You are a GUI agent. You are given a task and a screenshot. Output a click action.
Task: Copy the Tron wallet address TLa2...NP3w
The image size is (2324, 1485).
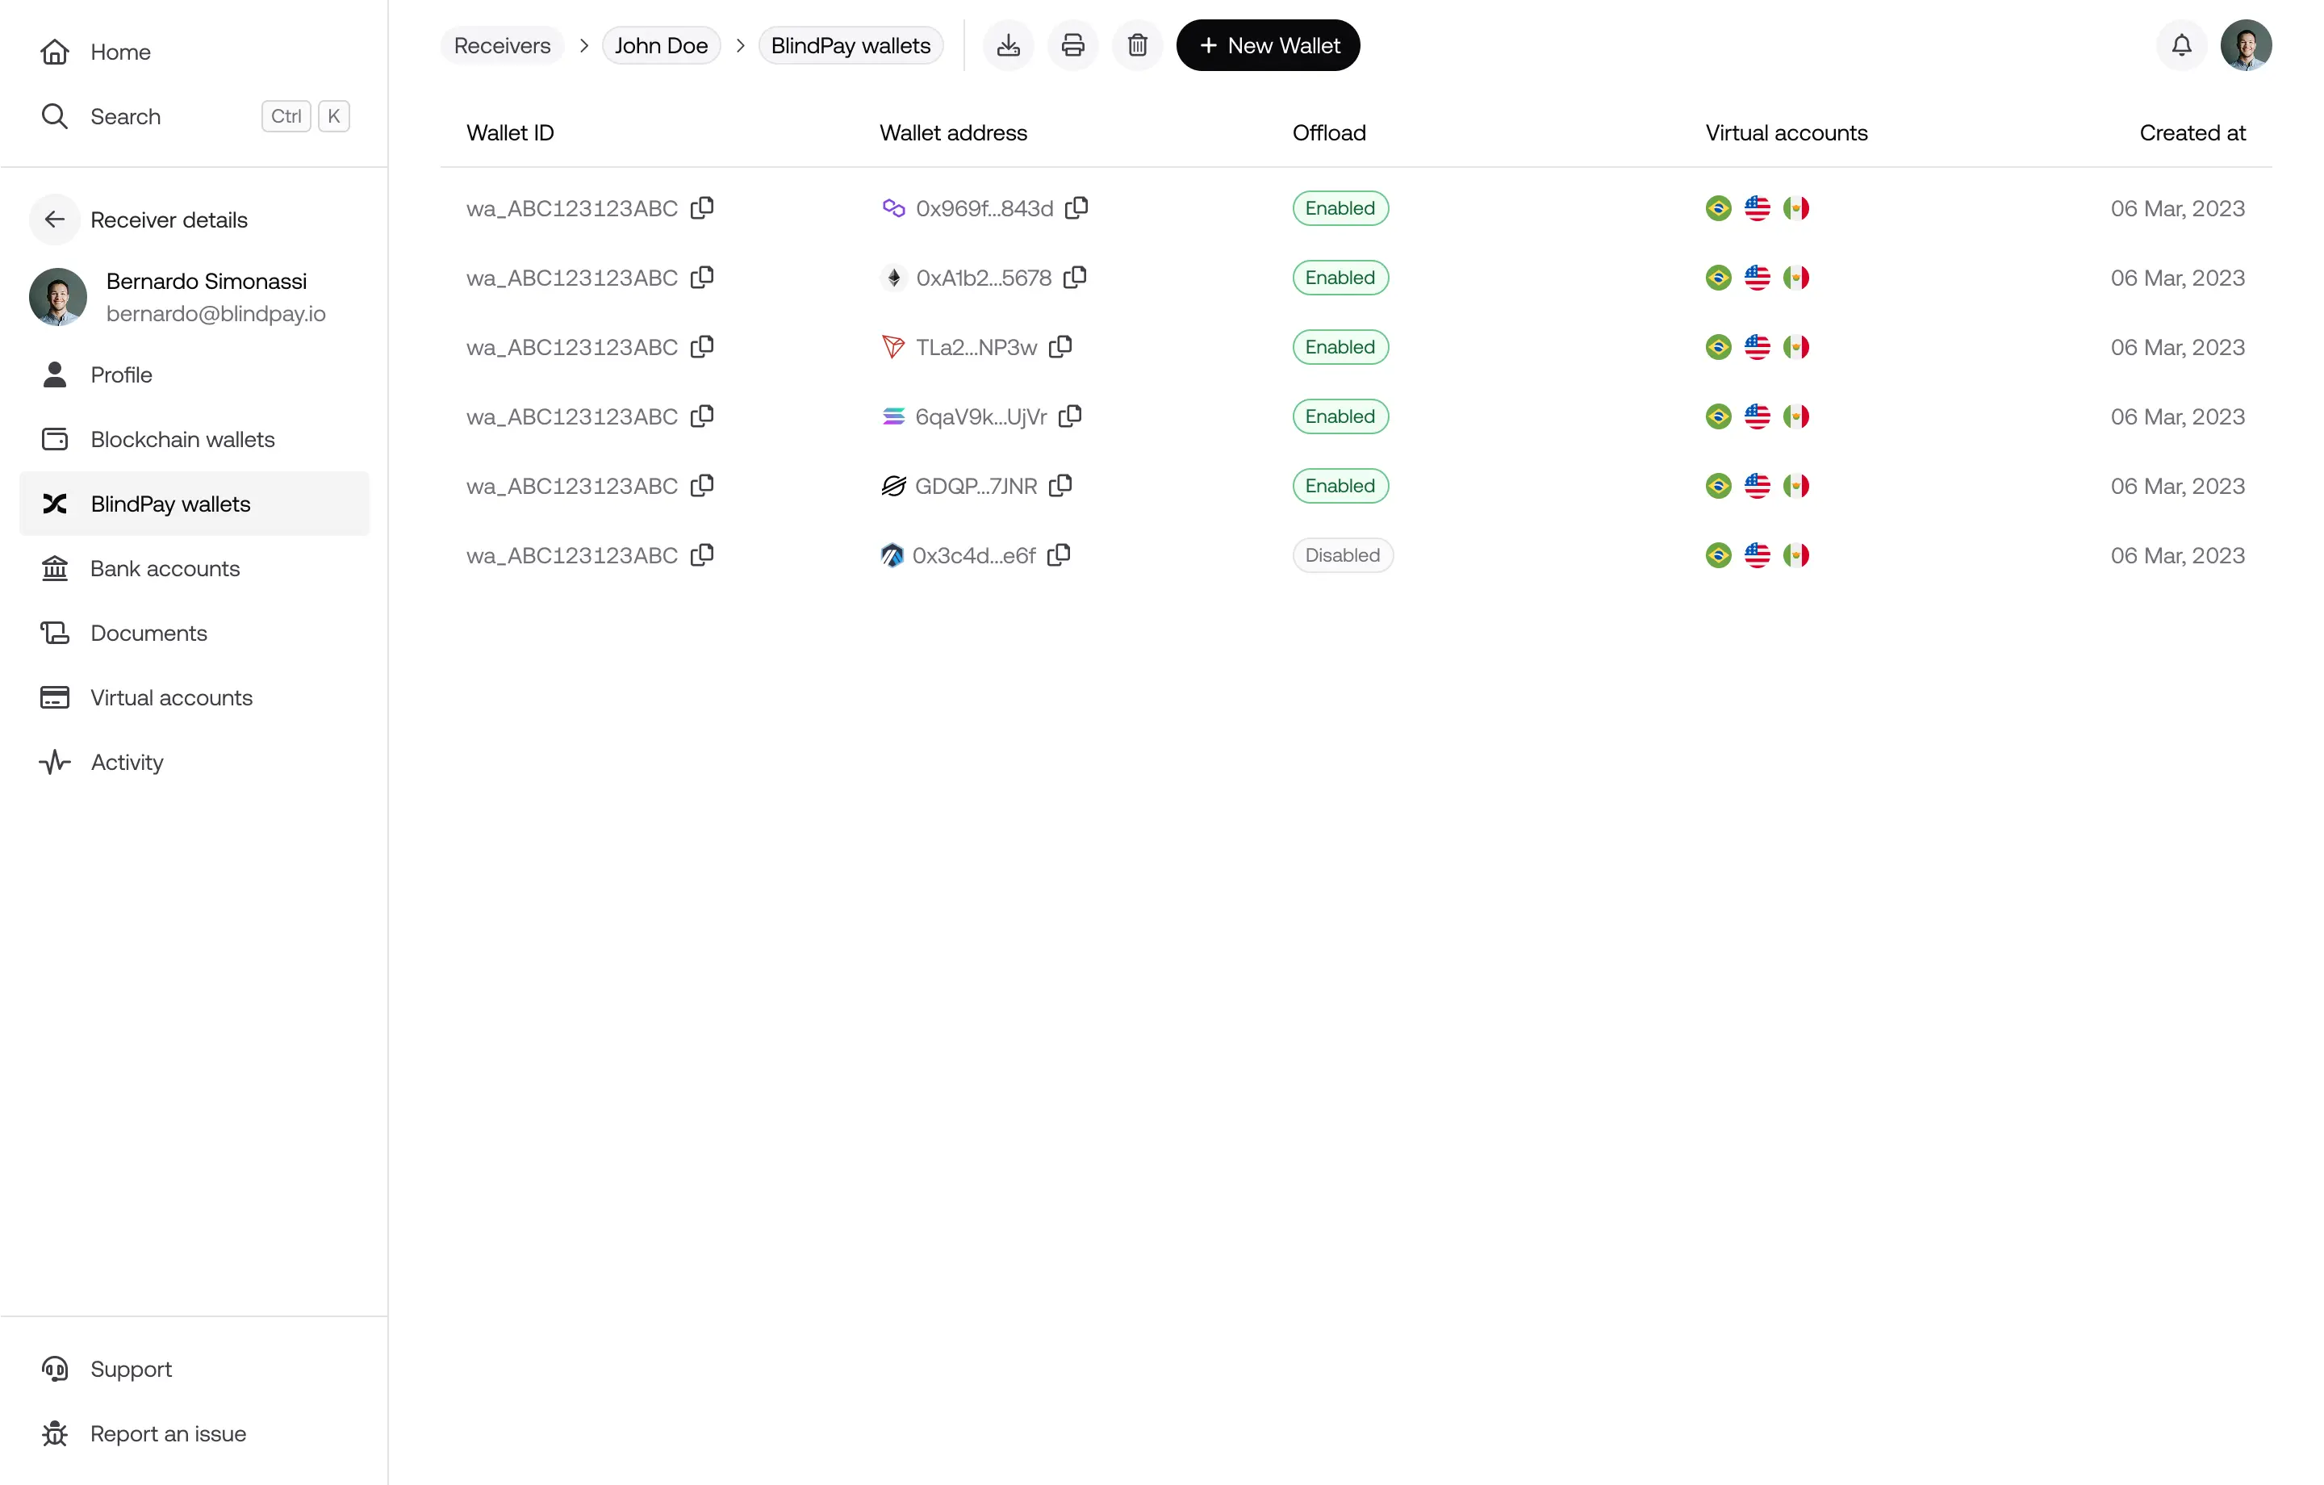click(1060, 346)
